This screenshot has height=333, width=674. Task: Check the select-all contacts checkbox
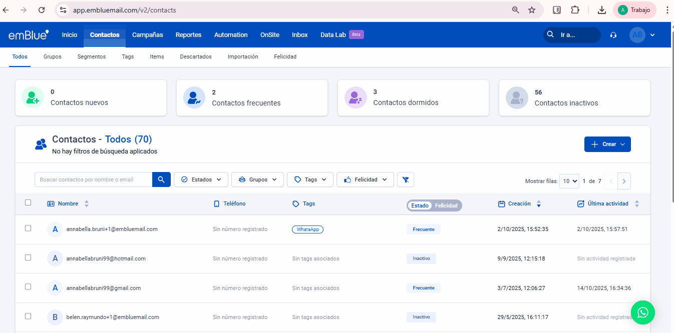point(28,202)
